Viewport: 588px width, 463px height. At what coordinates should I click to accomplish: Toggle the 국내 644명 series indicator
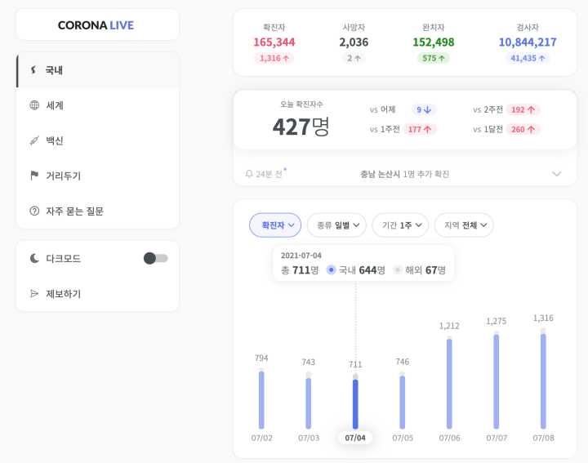331,270
